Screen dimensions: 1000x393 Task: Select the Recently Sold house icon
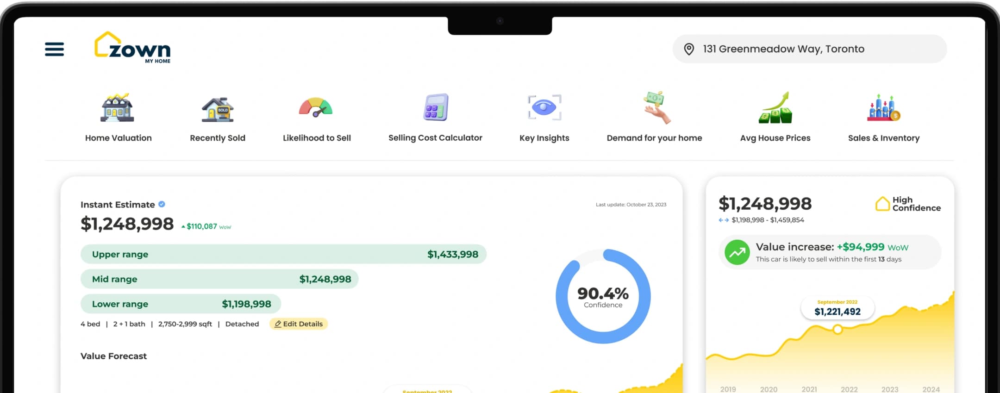[218, 109]
